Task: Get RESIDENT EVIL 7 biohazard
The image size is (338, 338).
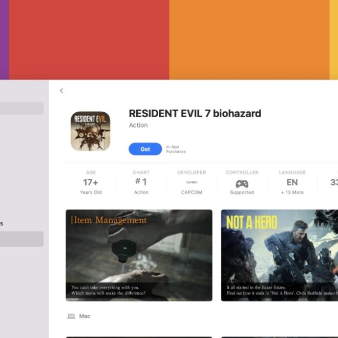Action: [145, 149]
